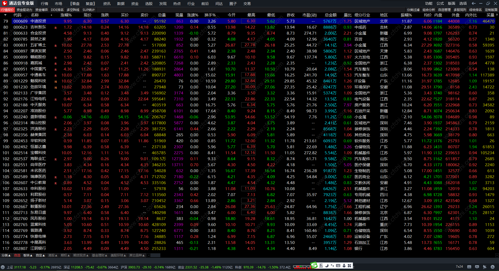The width and height of the screenshot is (499, 271).
Task: Open the IME soft keyboard icon
Action: click(x=338, y=266)
